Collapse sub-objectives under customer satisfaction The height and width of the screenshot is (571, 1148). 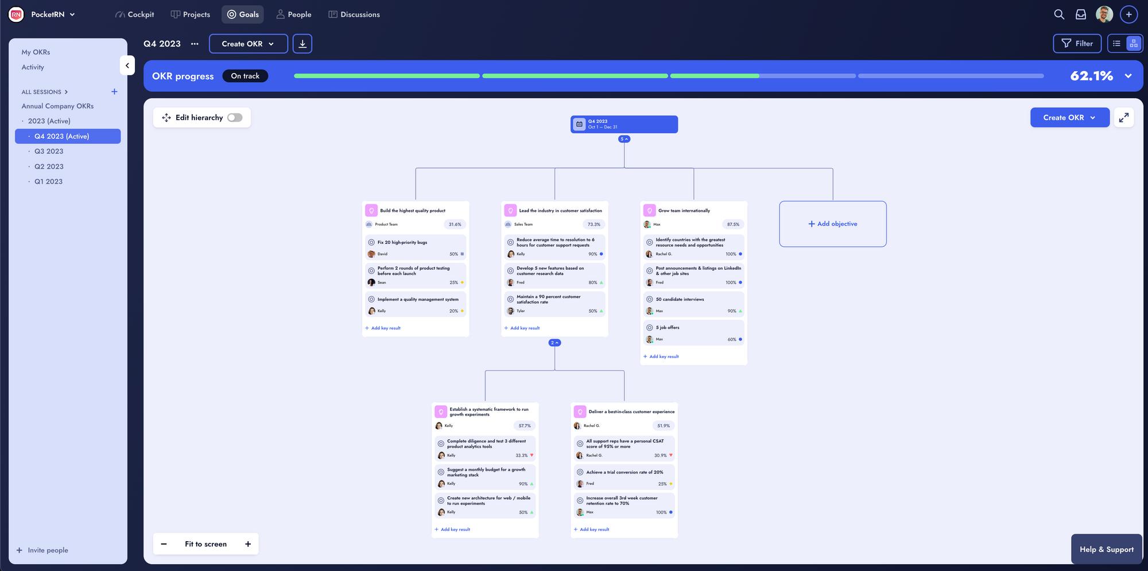[x=554, y=343]
